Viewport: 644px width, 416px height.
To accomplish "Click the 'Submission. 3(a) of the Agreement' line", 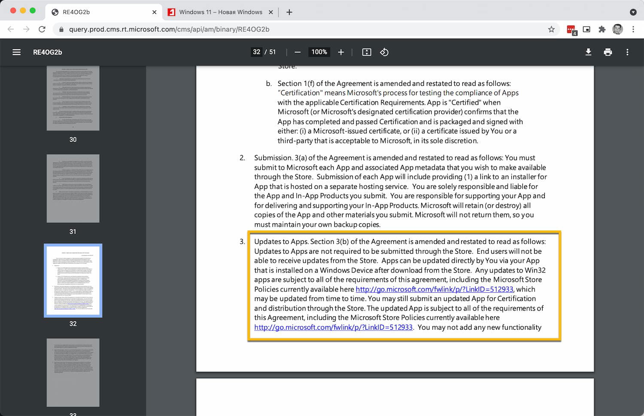I will pyautogui.click(x=395, y=158).
